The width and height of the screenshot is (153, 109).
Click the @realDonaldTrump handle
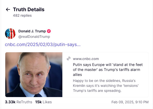click(x=34, y=37)
